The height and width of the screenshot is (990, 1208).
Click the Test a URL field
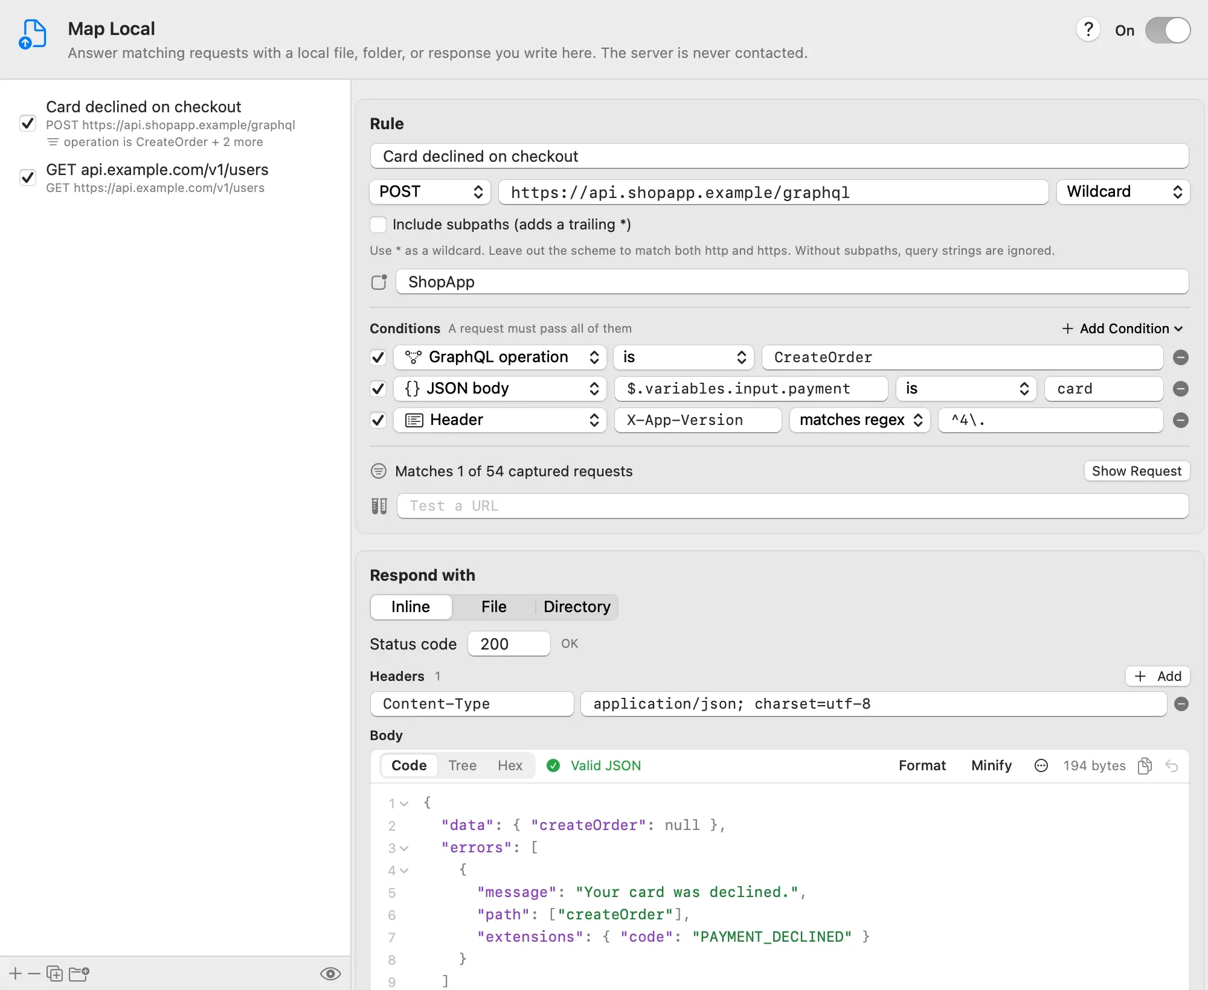coord(792,506)
